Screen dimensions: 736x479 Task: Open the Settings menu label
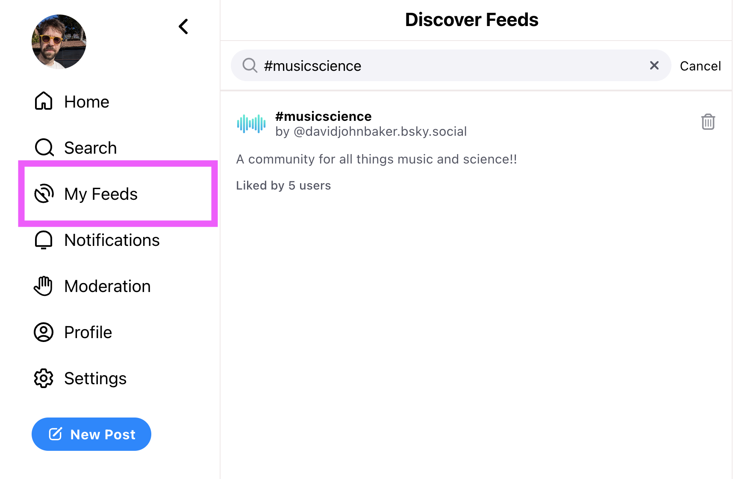[95, 378]
